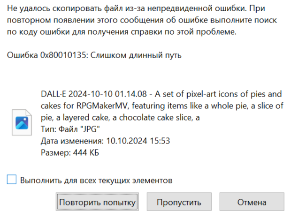Click the "Слишком длинный путь" error text

click(136, 55)
